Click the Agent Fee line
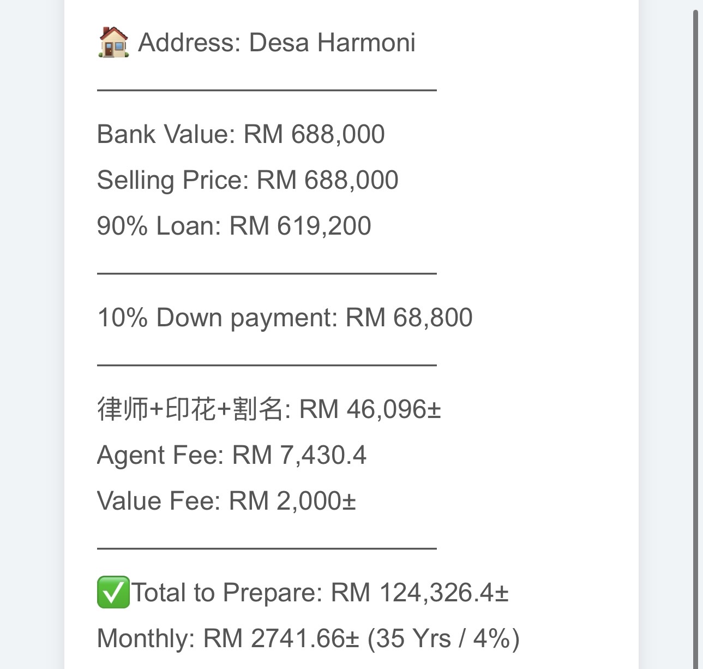This screenshot has width=703, height=669. click(231, 455)
